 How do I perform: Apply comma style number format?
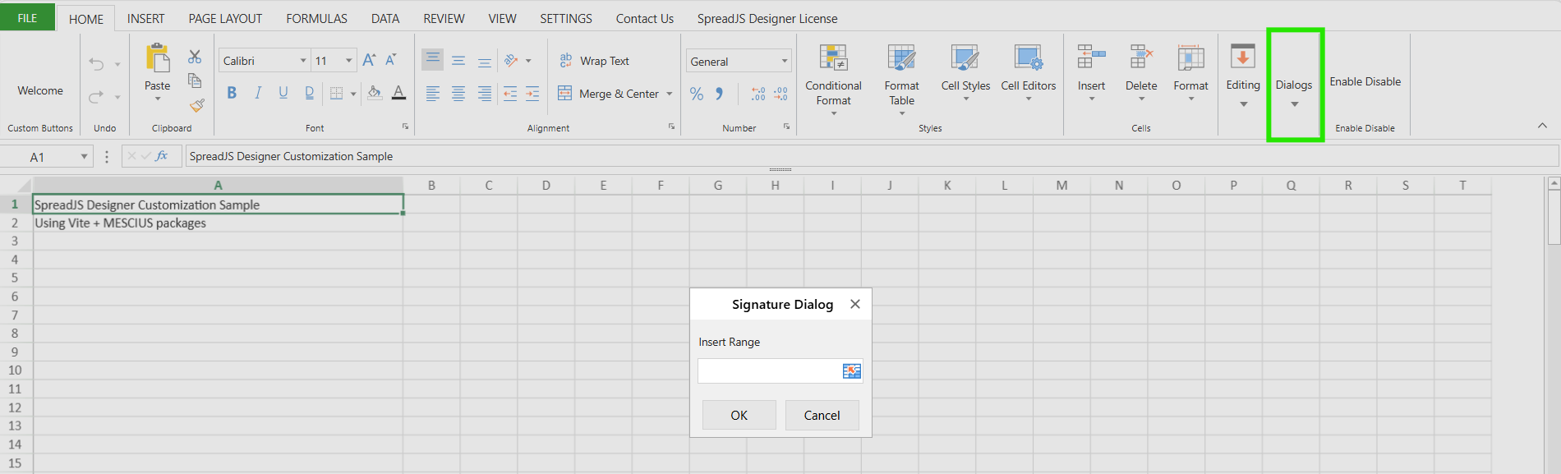point(720,94)
